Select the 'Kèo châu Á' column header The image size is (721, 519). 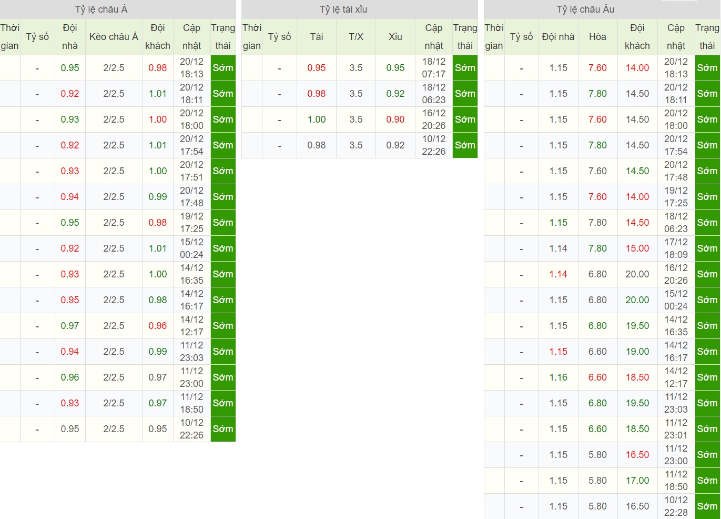[114, 37]
